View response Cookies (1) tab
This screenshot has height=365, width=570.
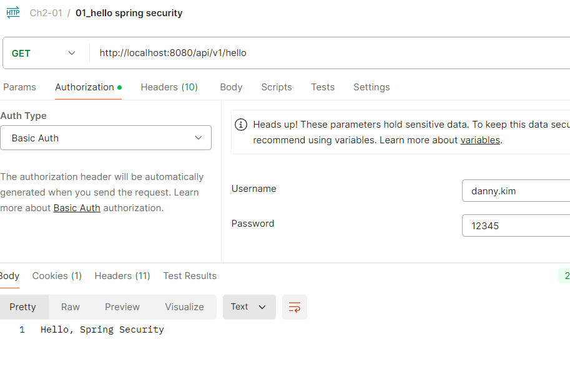(x=57, y=276)
